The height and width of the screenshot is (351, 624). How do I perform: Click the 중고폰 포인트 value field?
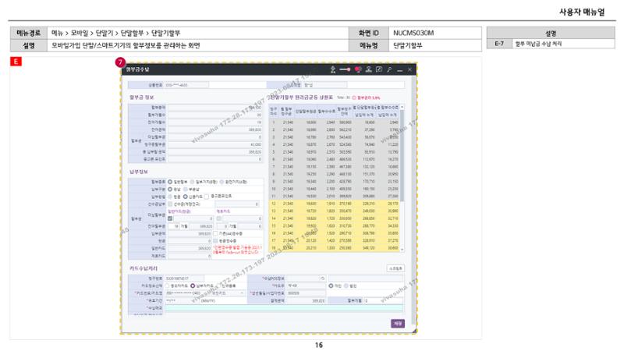pos(215,159)
